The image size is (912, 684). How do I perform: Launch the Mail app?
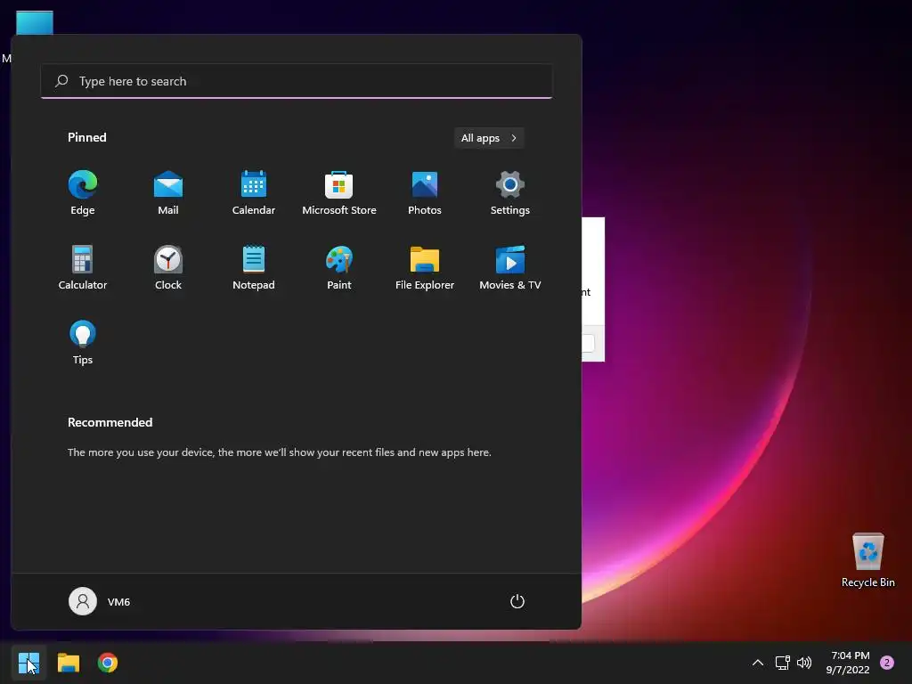pos(168,193)
